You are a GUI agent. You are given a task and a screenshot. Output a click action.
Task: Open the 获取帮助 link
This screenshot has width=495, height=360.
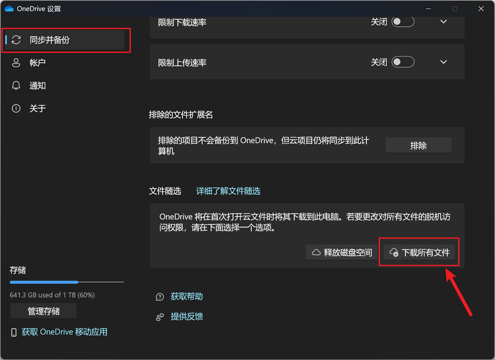(x=187, y=297)
